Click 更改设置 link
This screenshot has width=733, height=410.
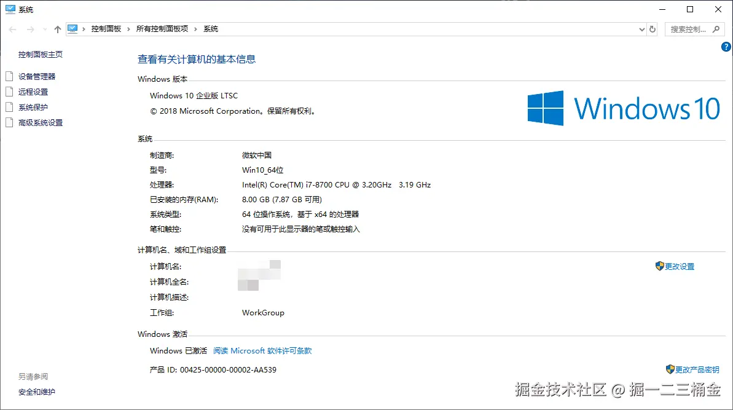(680, 267)
